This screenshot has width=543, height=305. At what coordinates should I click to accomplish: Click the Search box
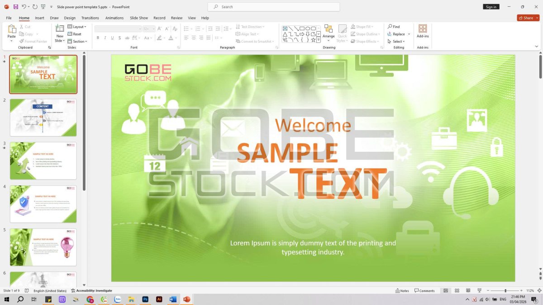point(274,7)
